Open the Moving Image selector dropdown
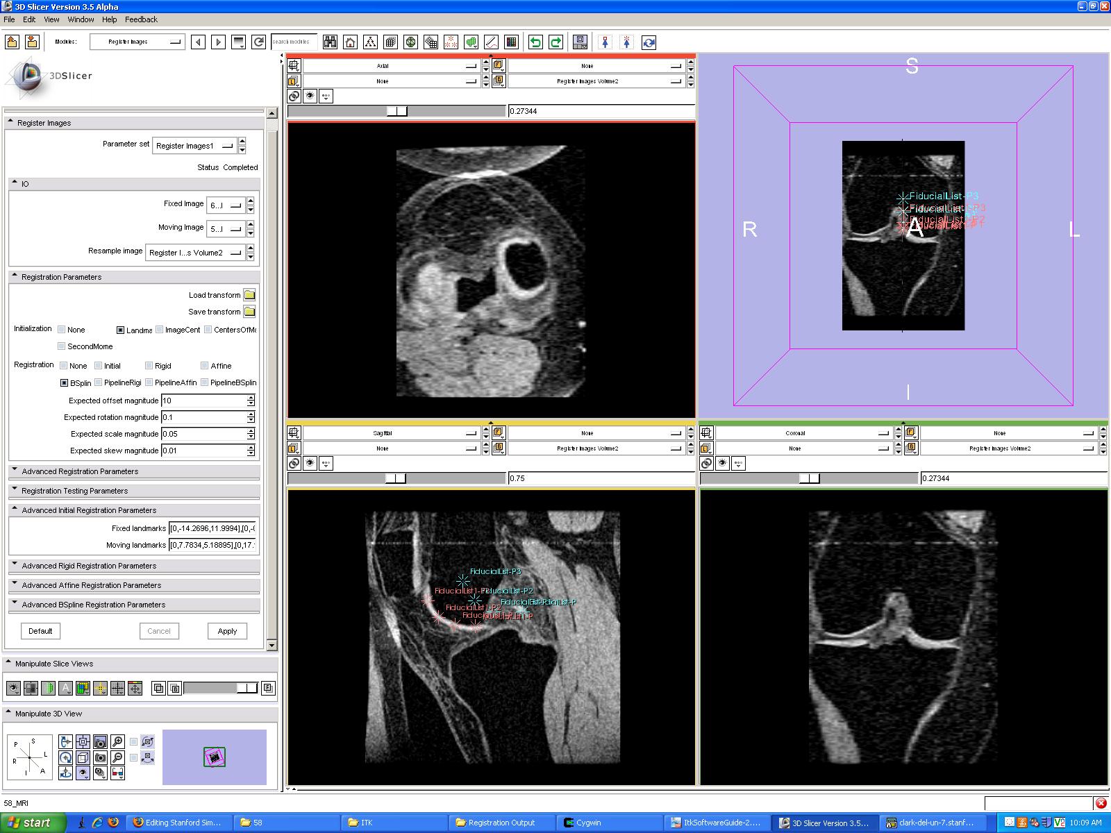The height and width of the screenshot is (833, 1111). click(x=226, y=229)
